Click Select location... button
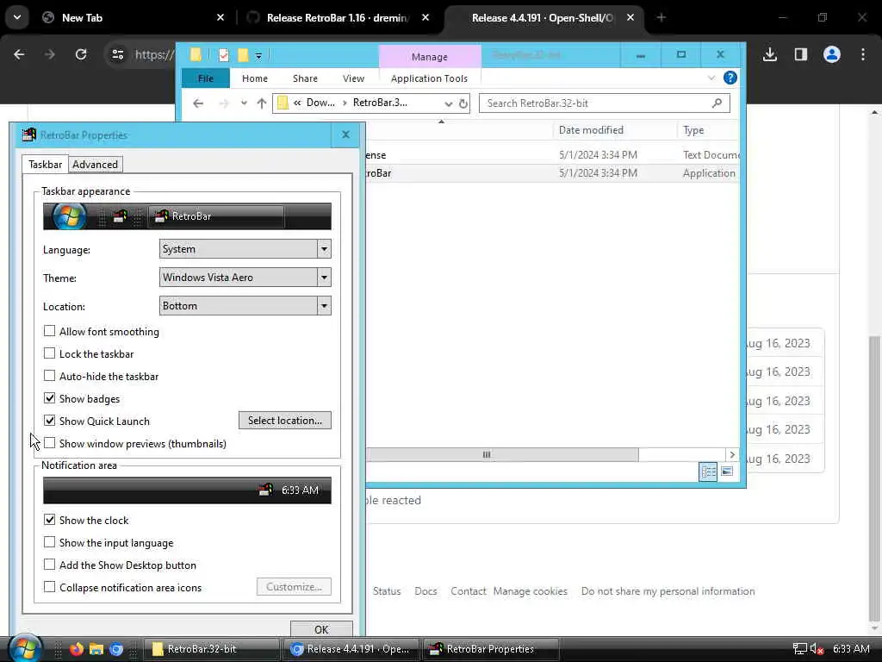The image size is (882, 662). [284, 421]
